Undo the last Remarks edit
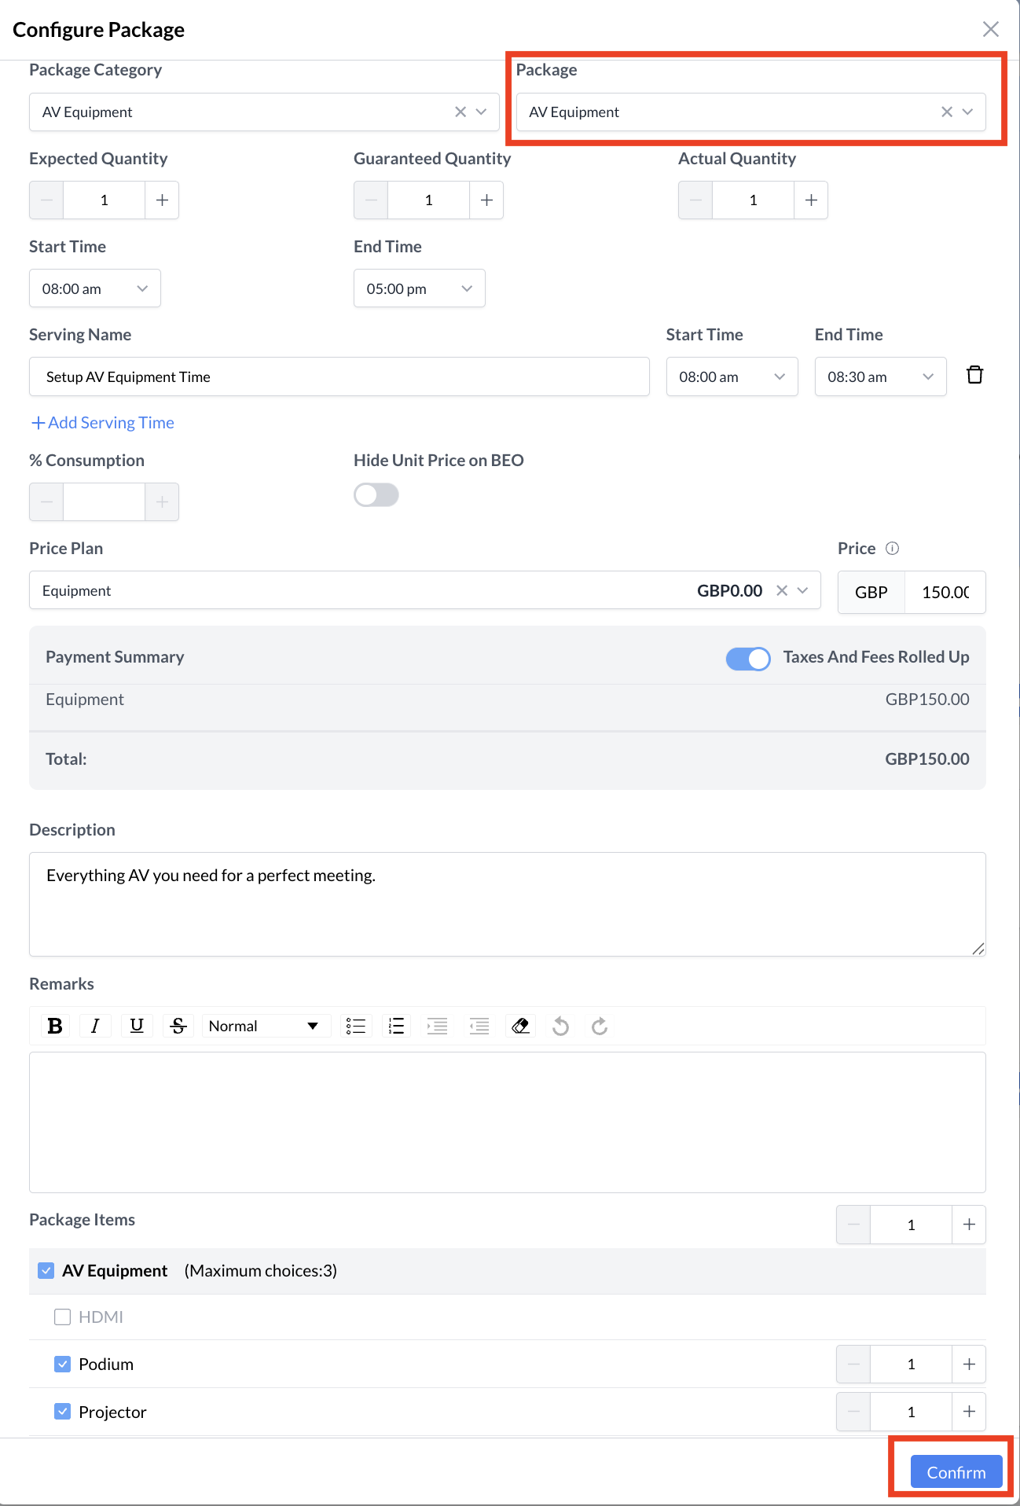 (560, 1026)
